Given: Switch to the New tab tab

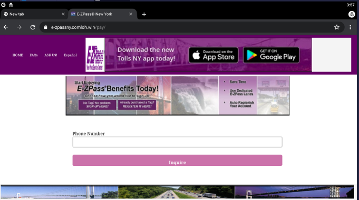Looking at the screenshot, I should (34, 14).
